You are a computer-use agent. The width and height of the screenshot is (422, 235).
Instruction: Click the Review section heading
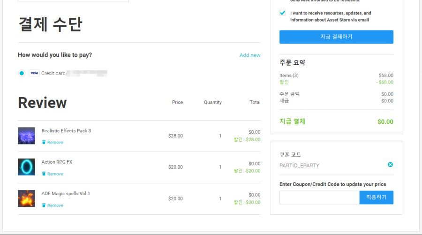(42, 103)
